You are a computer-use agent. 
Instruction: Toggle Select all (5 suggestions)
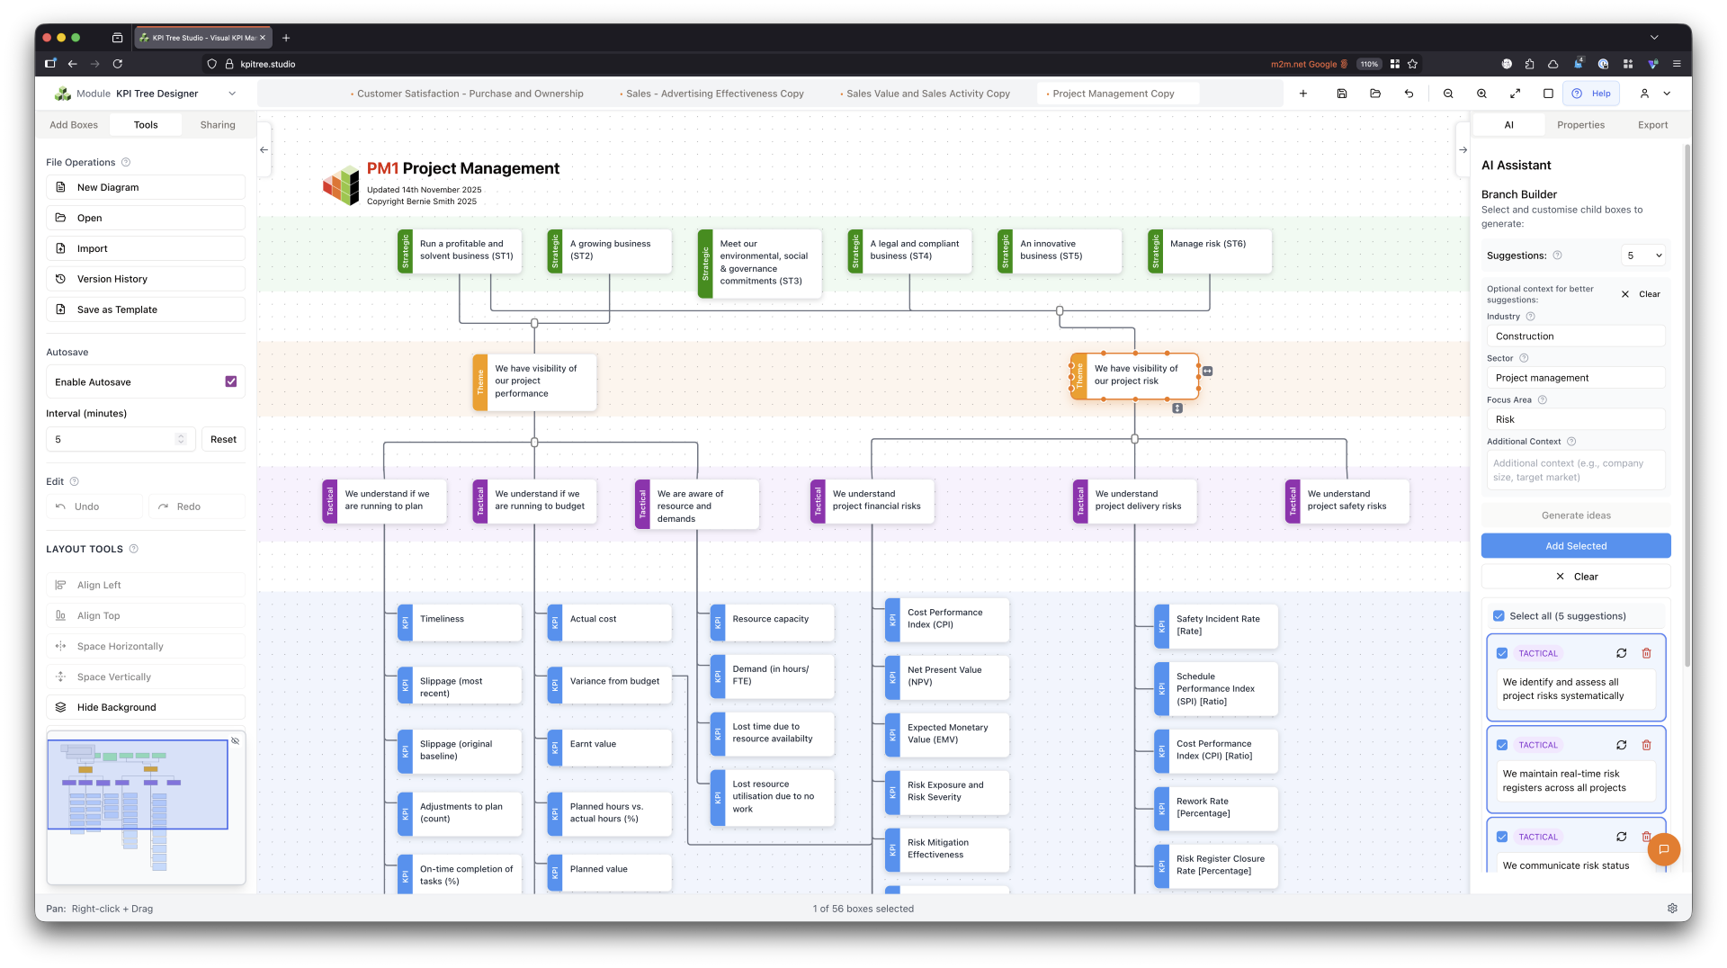coord(1499,615)
